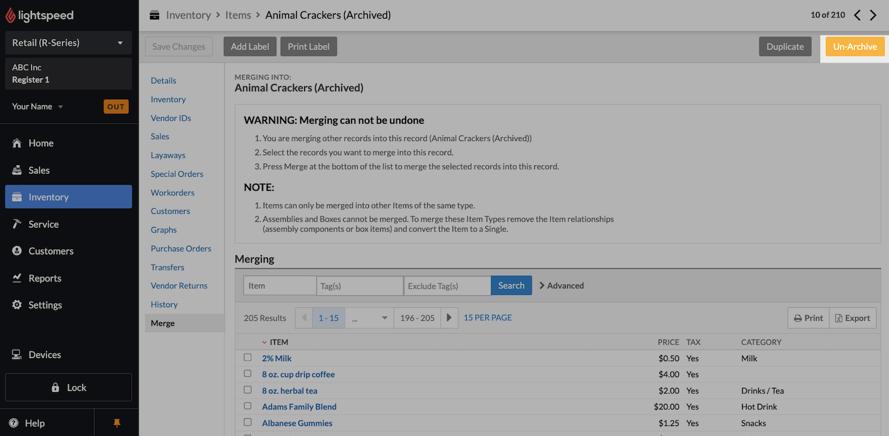
Task: Check the 2% Milk checkbox
Action: click(x=248, y=357)
